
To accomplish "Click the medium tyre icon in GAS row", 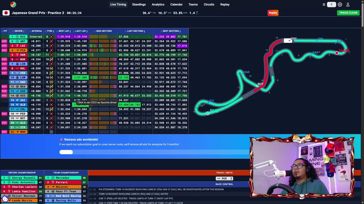I will coord(51,91).
